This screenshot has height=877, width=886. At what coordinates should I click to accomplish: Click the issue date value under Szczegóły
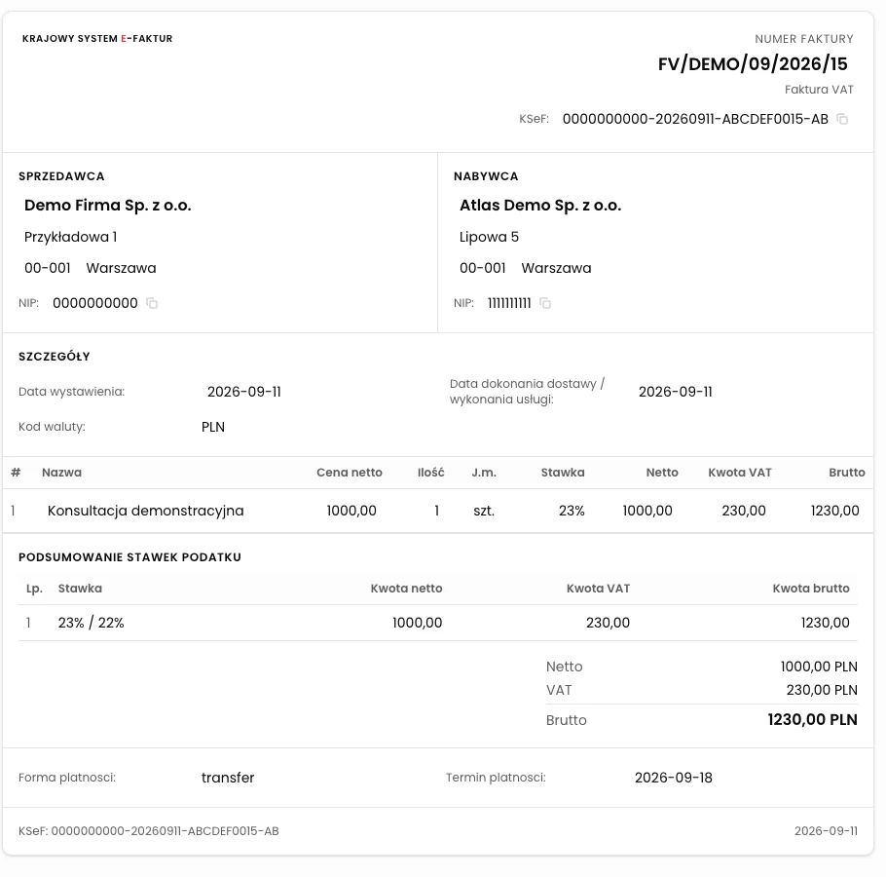click(x=244, y=392)
